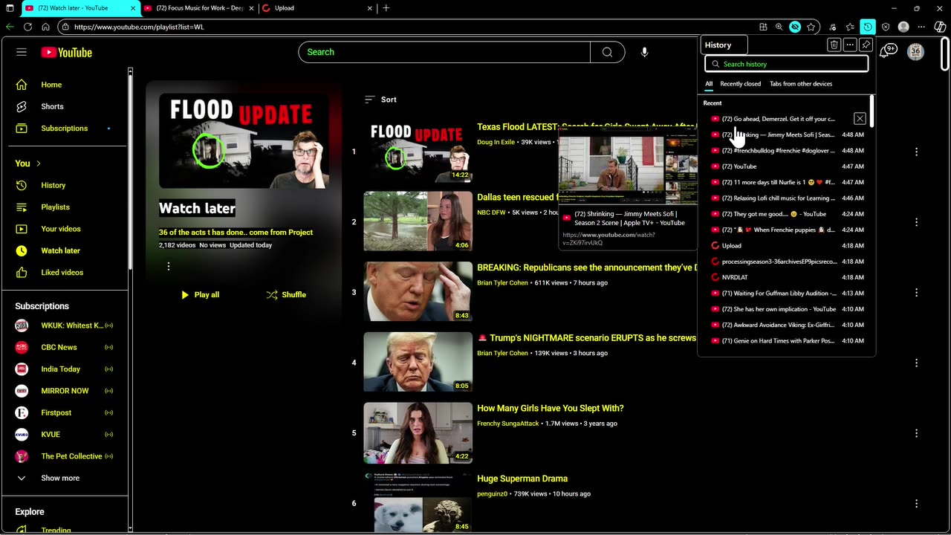Open action menu for 'How Many Girls' video
The width and height of the screenshot is (951, 535).
pyautogui.click(x=916, y=433)
